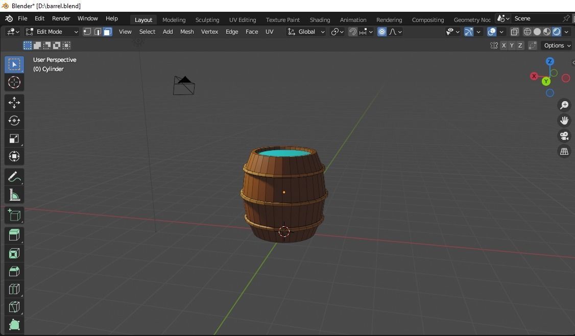Toggle proportional editing

[382, 32]
